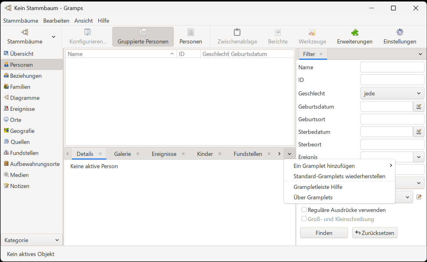
Task: Close the Kinder gramplet tab
Action: click(x=220, y=154)
